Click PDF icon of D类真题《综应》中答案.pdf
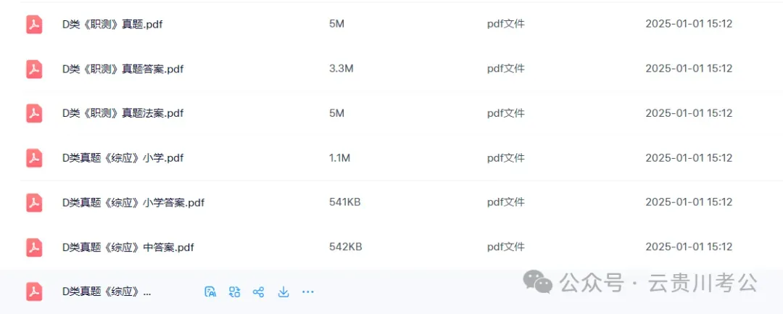 34,247
